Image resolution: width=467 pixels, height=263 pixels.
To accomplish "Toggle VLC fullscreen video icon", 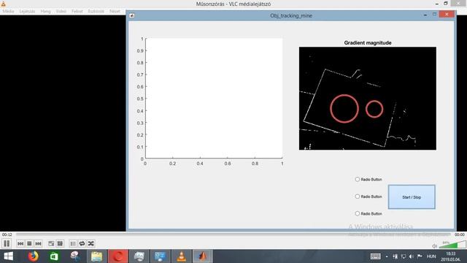I will point(51,243).
